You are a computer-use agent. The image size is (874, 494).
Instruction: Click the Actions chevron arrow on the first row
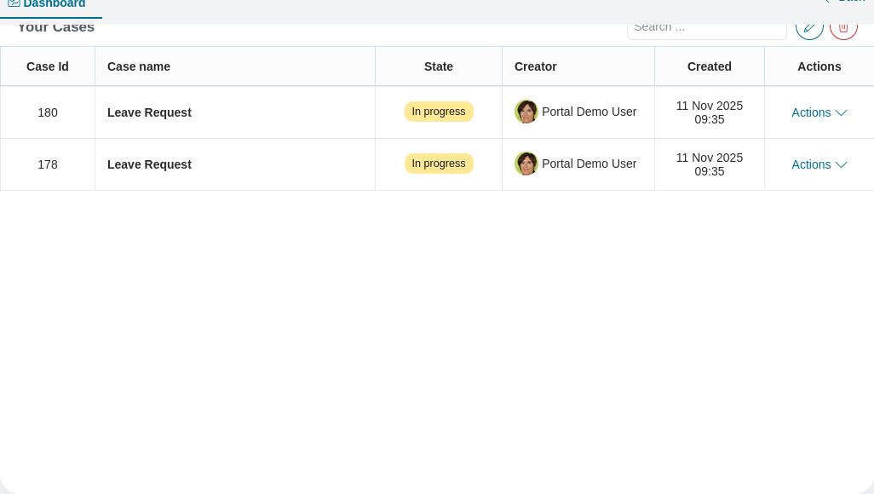[841, 113]
